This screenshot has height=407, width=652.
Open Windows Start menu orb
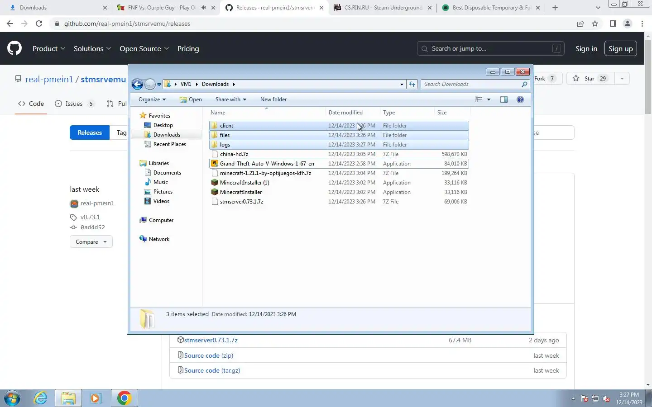[12, 398]
